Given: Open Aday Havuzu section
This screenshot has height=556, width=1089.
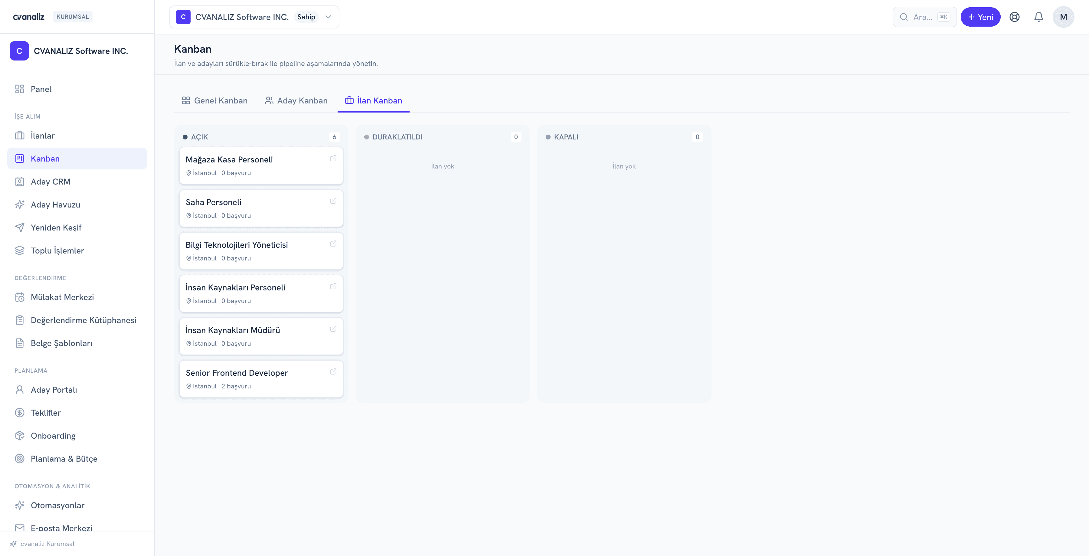Looking at the screenshot, I should pyautogui.click(x=77, y=204).
